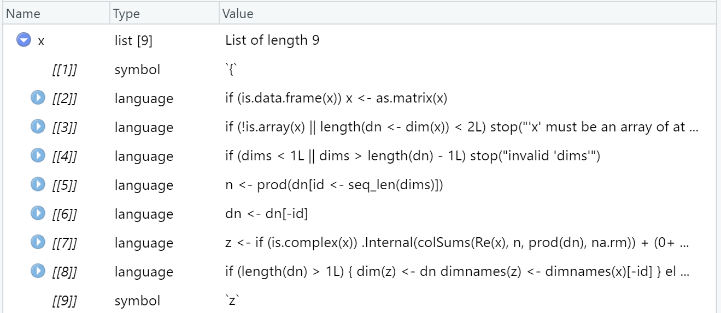The image size is (721, 313).
Task: Click the dn <- dn[-id] value
Action: 267,214
